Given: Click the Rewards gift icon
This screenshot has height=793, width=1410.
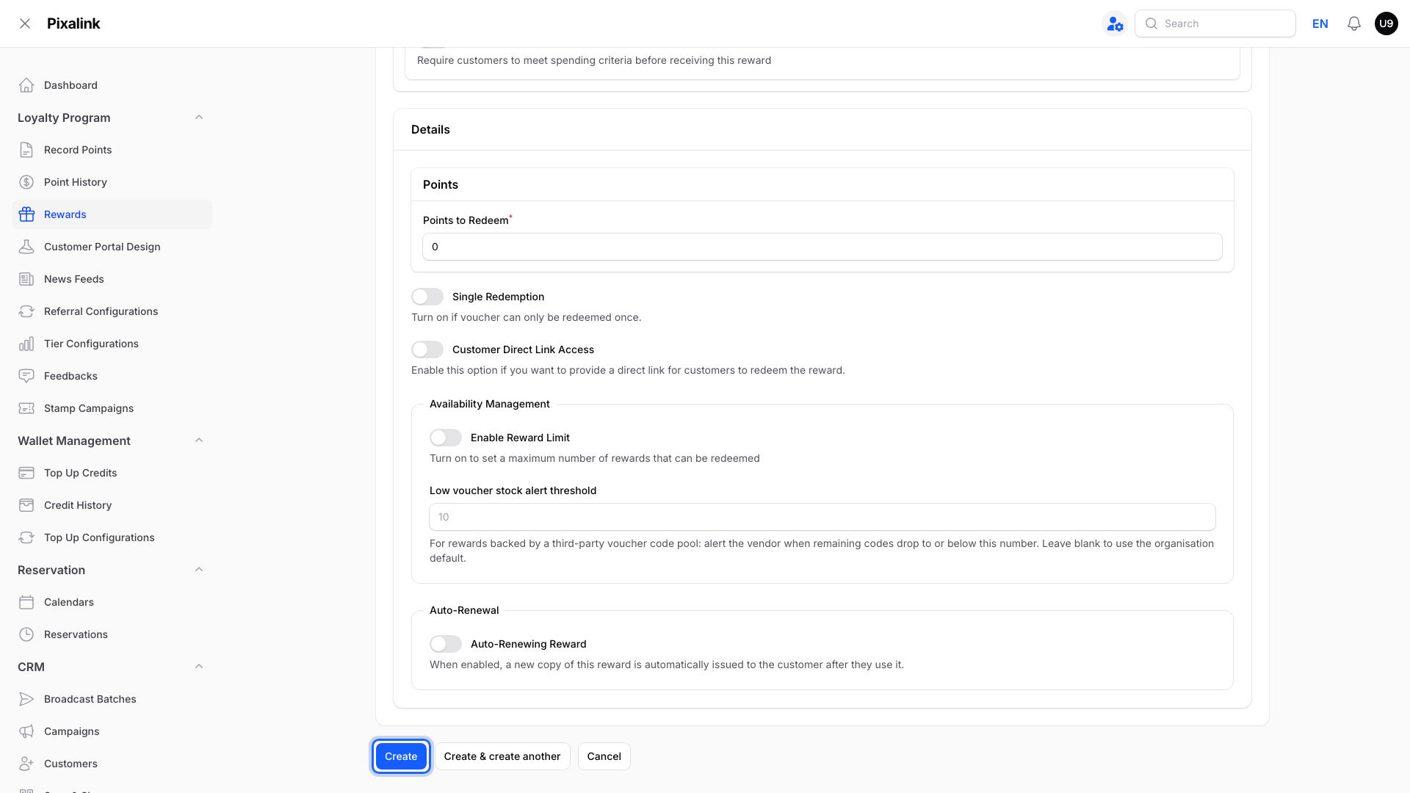Looking at the screenshot, I should point(26,214).
